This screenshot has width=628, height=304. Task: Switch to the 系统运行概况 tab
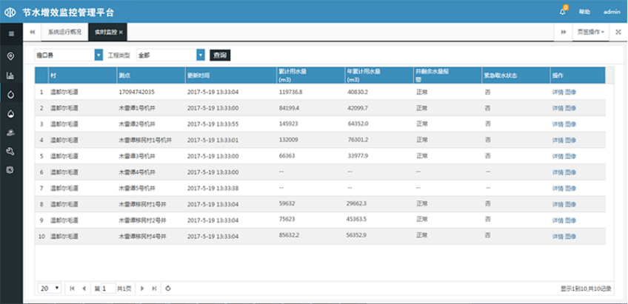tap(64, 33)
